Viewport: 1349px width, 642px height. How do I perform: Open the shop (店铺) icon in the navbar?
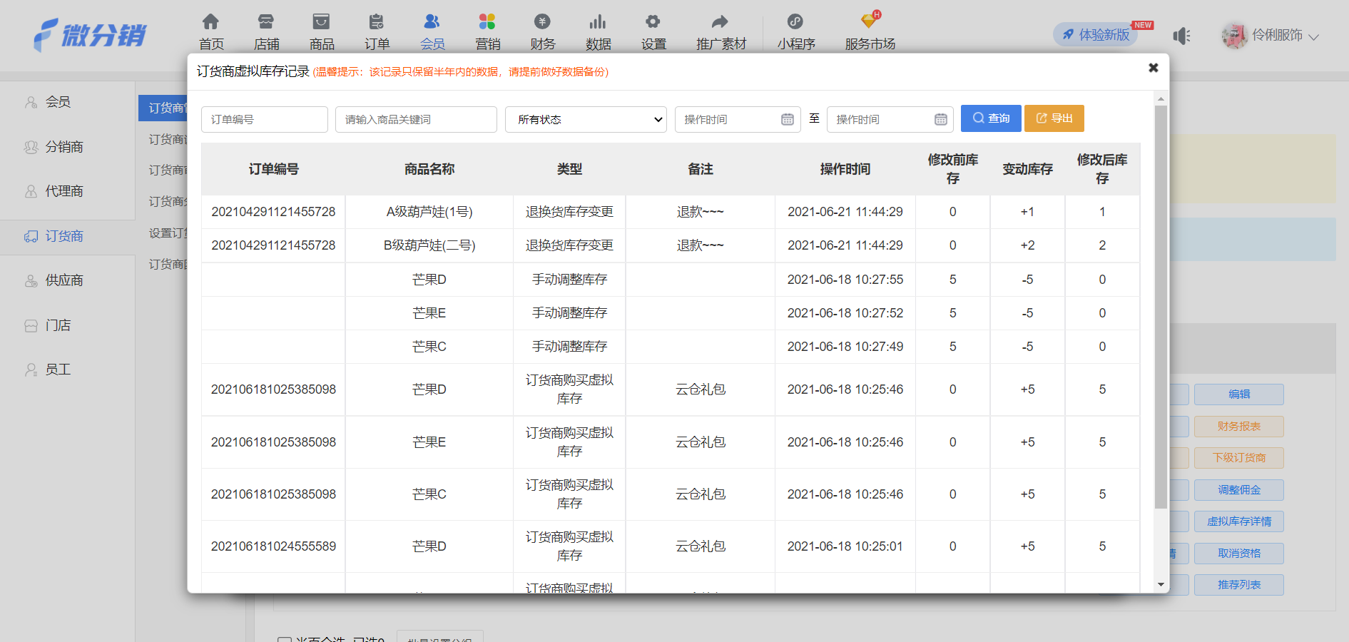tap(266, 22)
